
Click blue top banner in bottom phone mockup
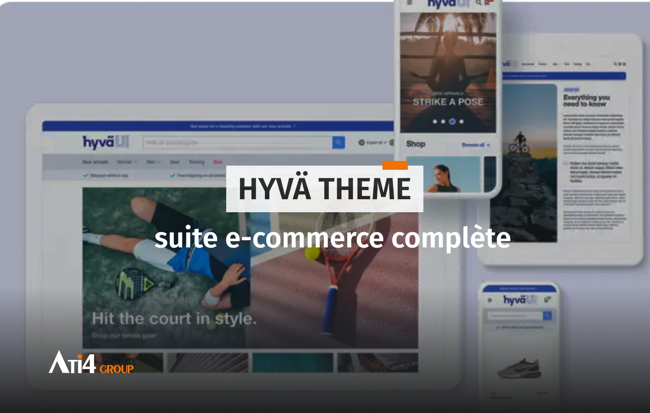519,288
